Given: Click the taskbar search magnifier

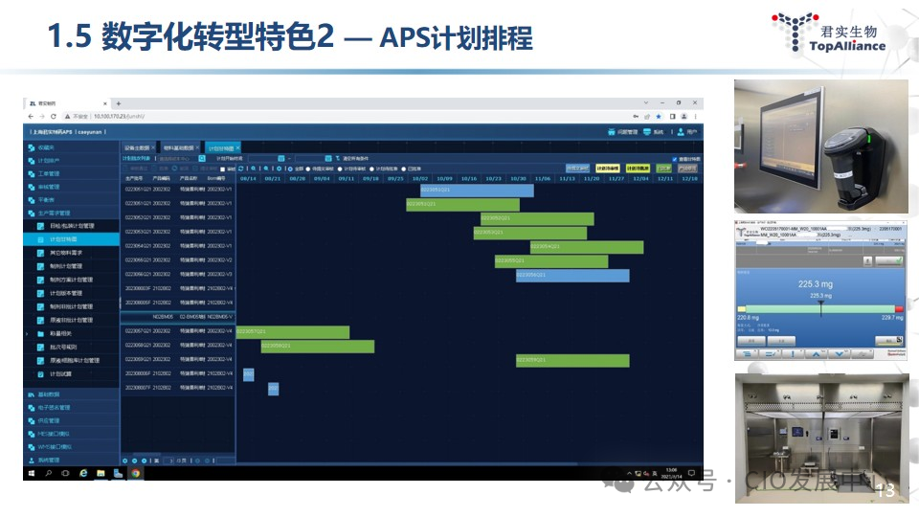Looking at the screenshot, I should 49,473.
